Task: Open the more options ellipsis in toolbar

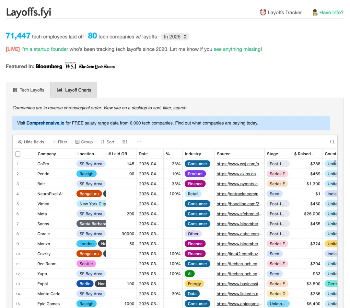Action: point(139,142)
